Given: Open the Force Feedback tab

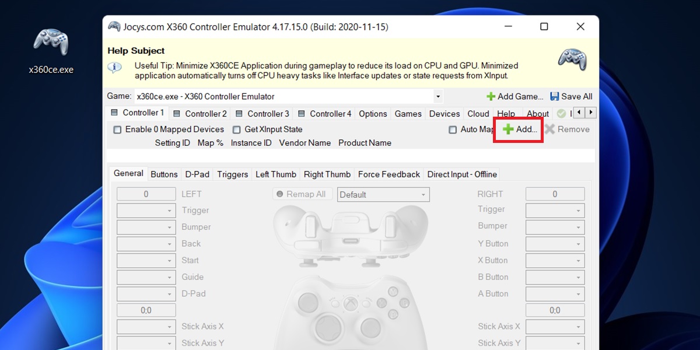Looking at the screenshot, I should coord(388,174).
